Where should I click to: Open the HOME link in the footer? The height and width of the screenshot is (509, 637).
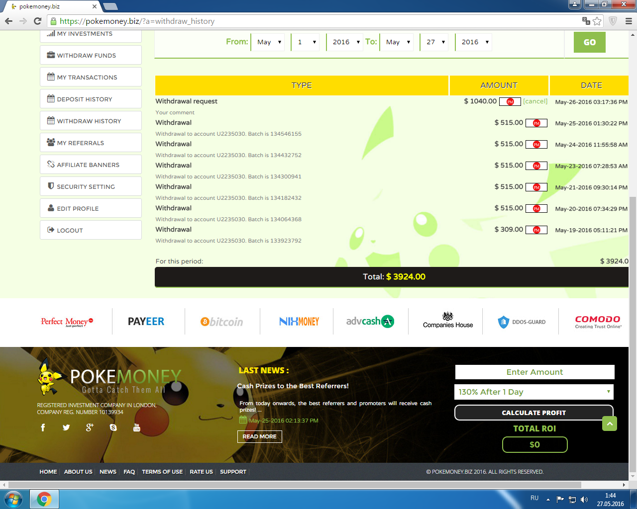pyautogui.click(x=48, y=472)
